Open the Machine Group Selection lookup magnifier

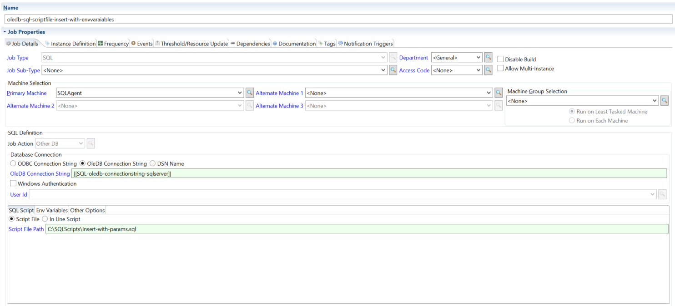(665, 101)
